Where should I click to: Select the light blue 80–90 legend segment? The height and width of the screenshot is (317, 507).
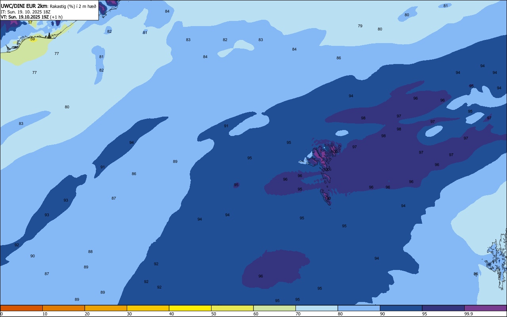359,308
